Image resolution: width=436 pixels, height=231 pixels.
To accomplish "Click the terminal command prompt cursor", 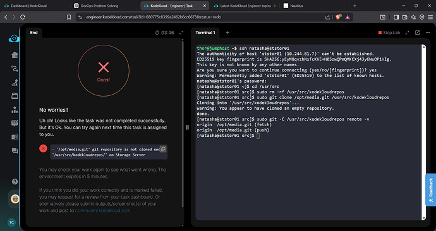I will pos(258,136).
